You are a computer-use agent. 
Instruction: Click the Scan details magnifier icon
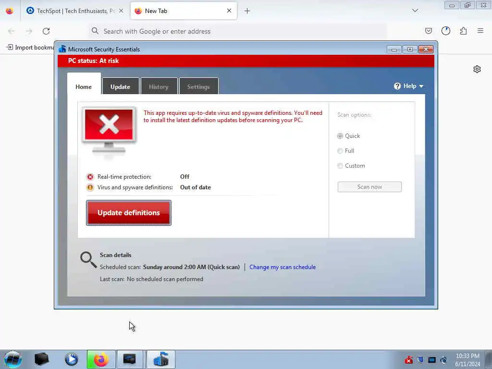[x=88, y=259]
